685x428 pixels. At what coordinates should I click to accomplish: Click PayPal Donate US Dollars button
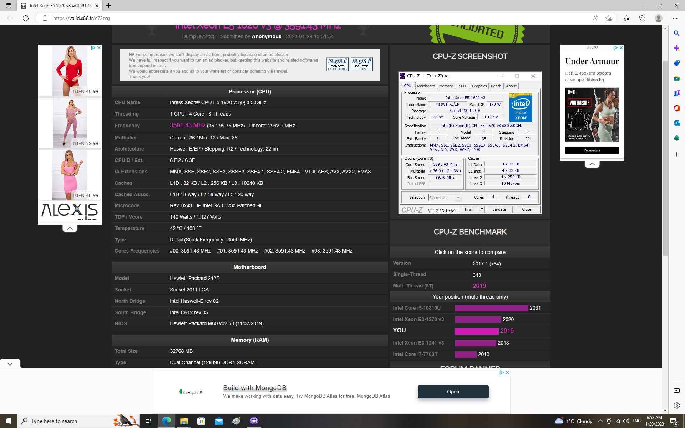coord(337,64)
